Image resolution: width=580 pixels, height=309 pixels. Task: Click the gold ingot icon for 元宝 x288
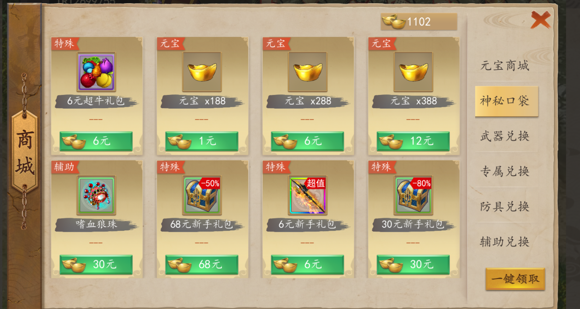pos(308,72)
